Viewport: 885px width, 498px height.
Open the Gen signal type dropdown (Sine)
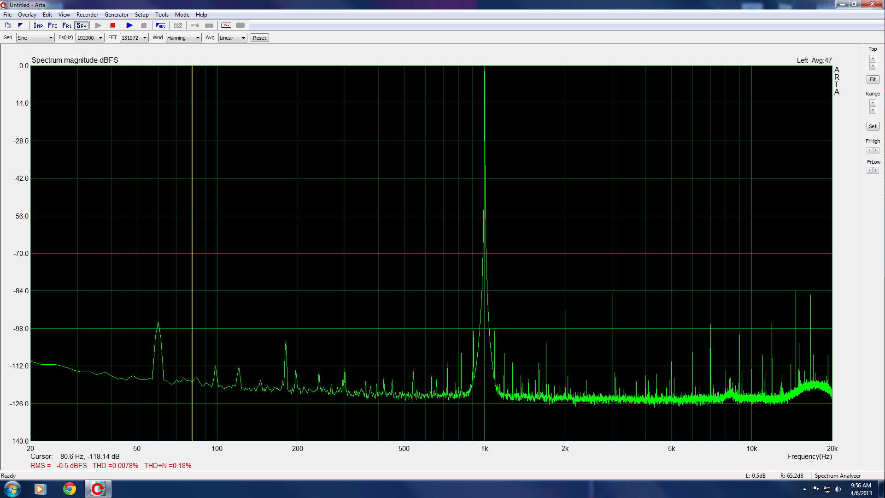click(x=35, y=38)
